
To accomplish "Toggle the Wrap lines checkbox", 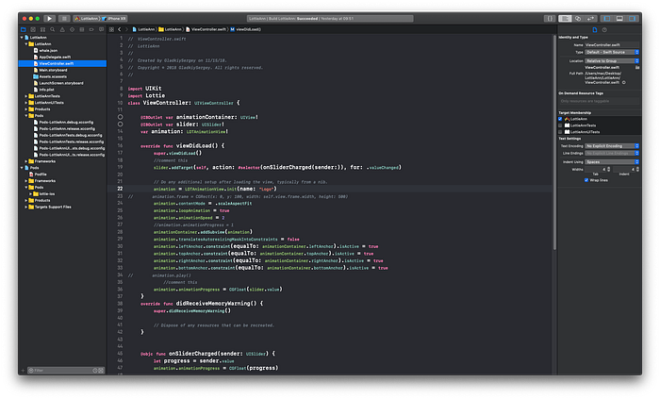I will pyautogui.click(x=586, y=180).
